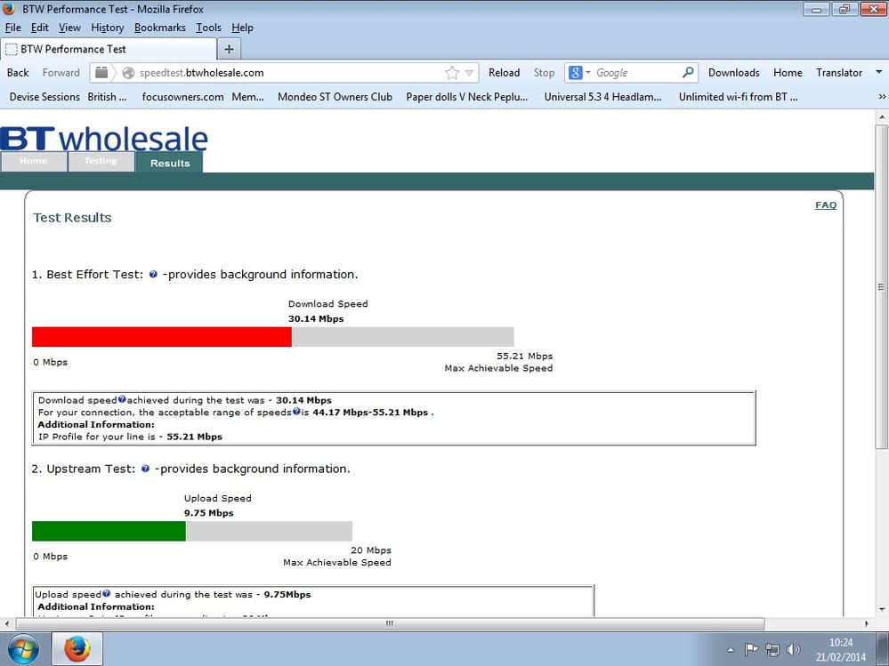This screenshot has width=889, height=666.
Task: Open the Windows Start button
Action: (22, 649)
